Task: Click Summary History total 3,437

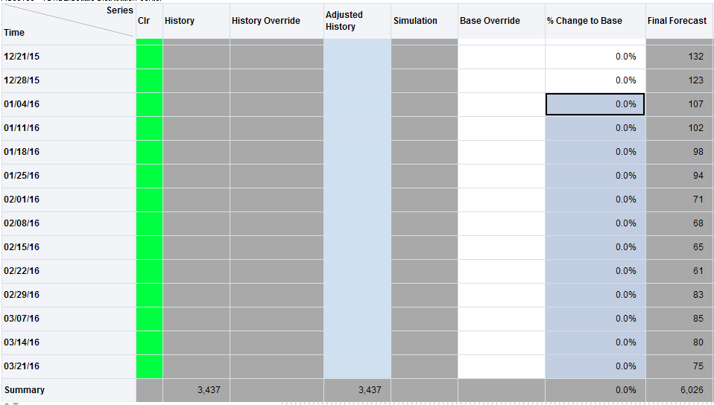Action: (196, 390)
